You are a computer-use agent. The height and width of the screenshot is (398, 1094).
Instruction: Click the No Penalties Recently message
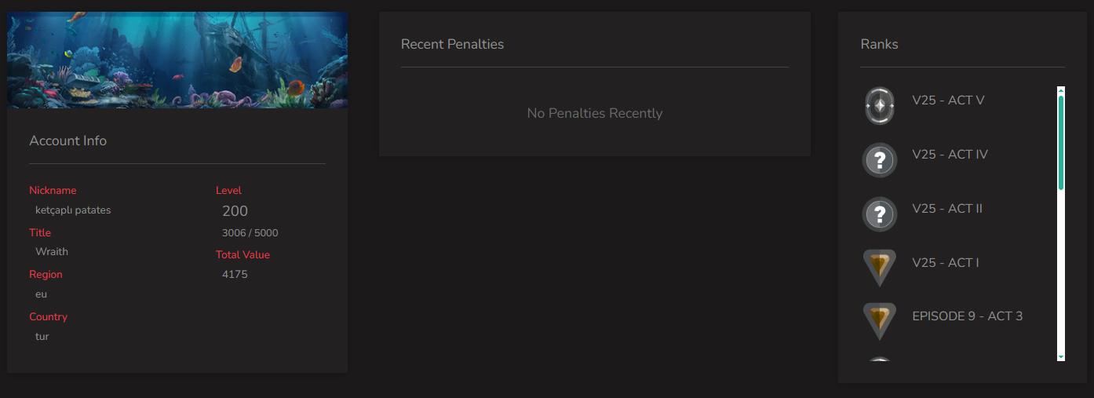(595, 114)
